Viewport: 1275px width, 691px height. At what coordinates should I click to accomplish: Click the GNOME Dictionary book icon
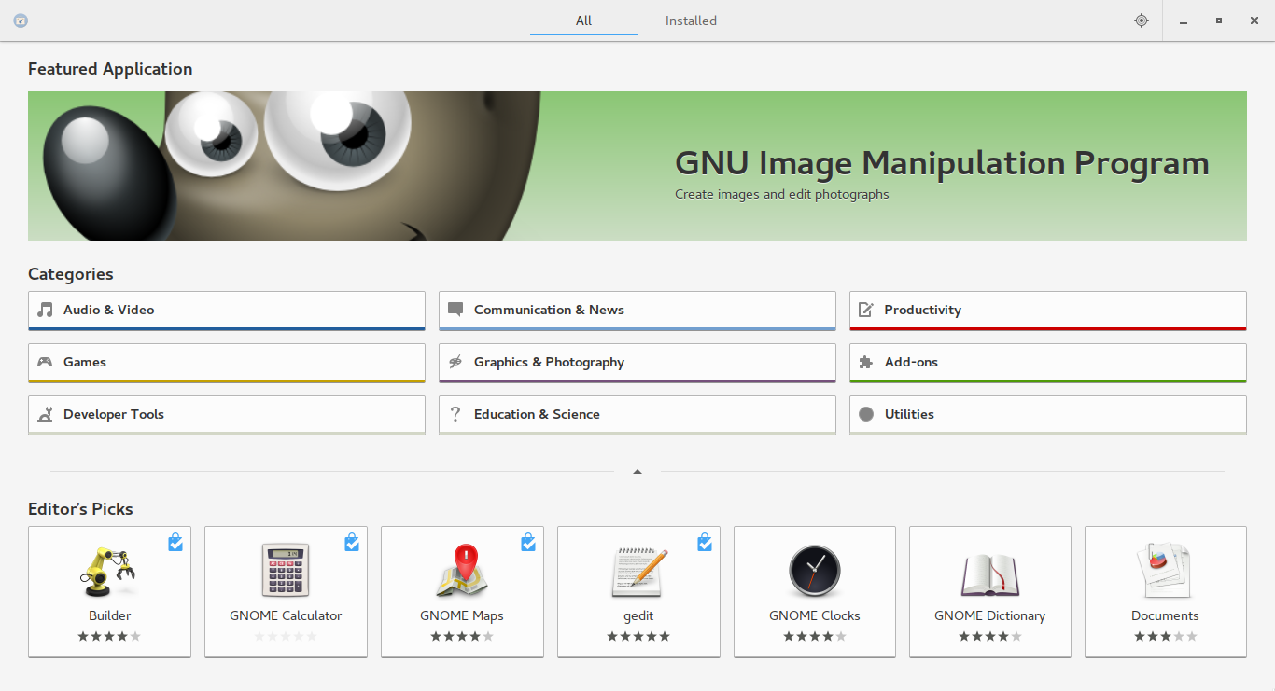click(990, 574)
